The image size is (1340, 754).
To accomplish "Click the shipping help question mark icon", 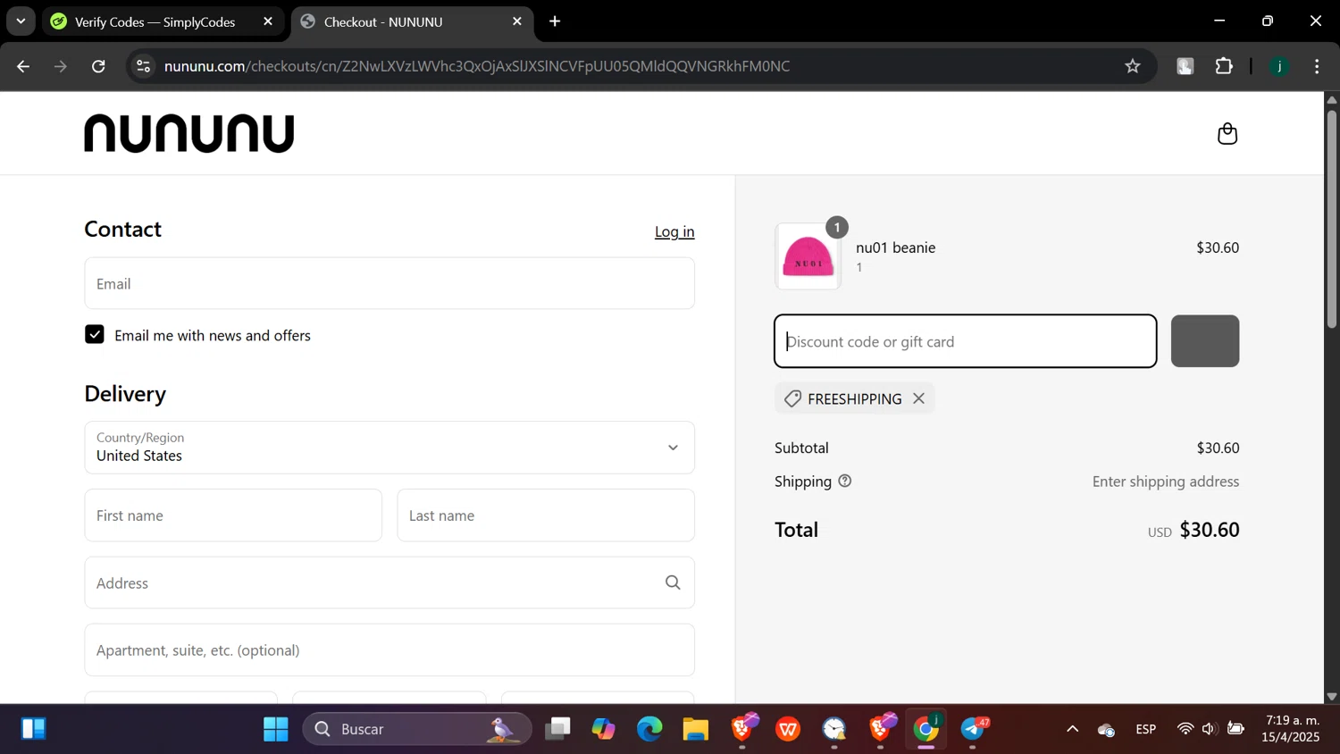I will pos(845,482).
